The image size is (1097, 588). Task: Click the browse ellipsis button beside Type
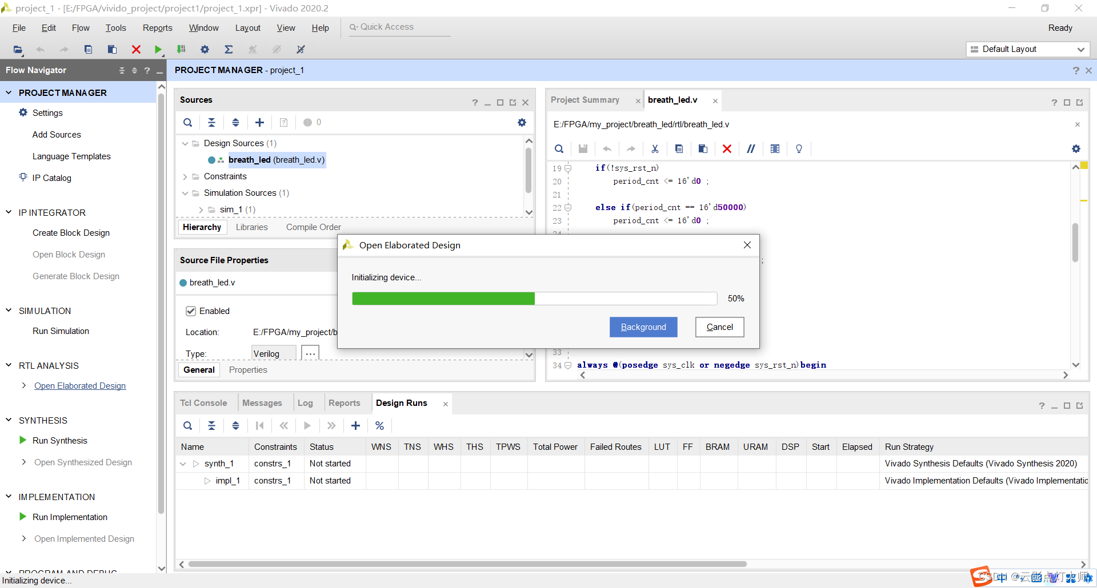[310, 353]
